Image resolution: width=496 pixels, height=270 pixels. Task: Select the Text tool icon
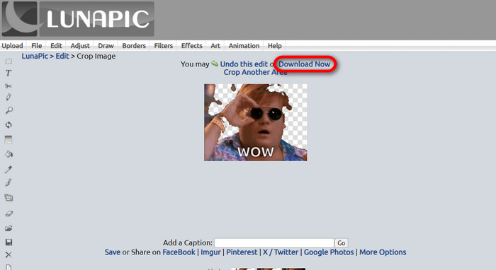[9, 74]
